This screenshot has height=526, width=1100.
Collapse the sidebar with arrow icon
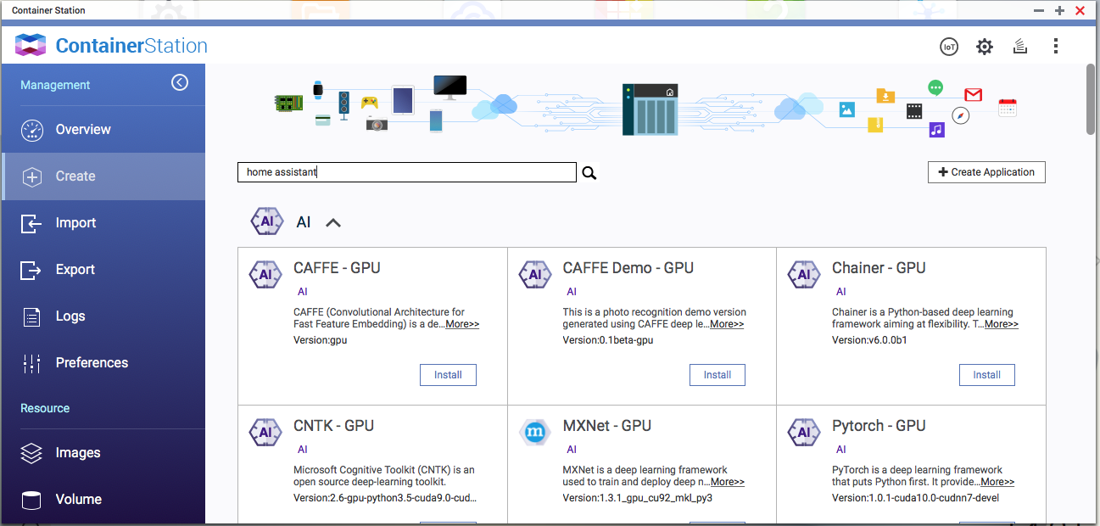pos(180,82)
